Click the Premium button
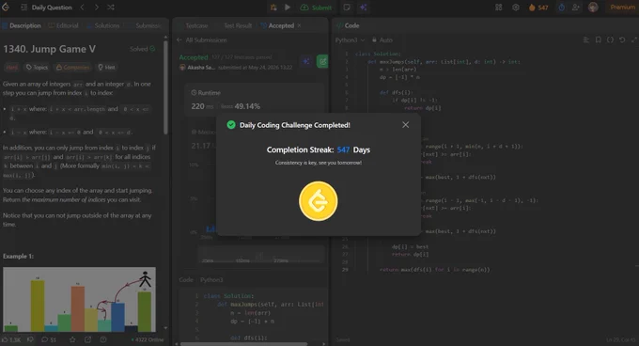The width and height of the screenshot is (639, 346). pos(622,8)
